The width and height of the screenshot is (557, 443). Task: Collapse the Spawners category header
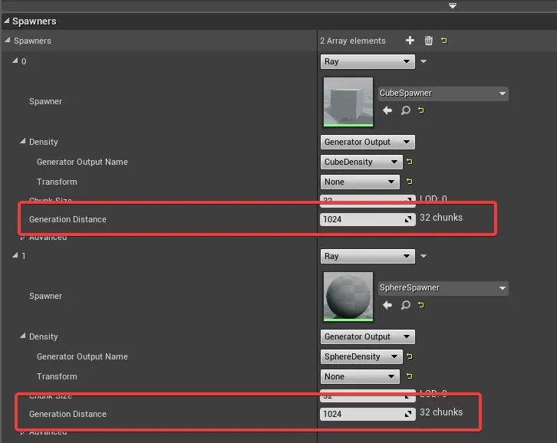tap(7, 21)
